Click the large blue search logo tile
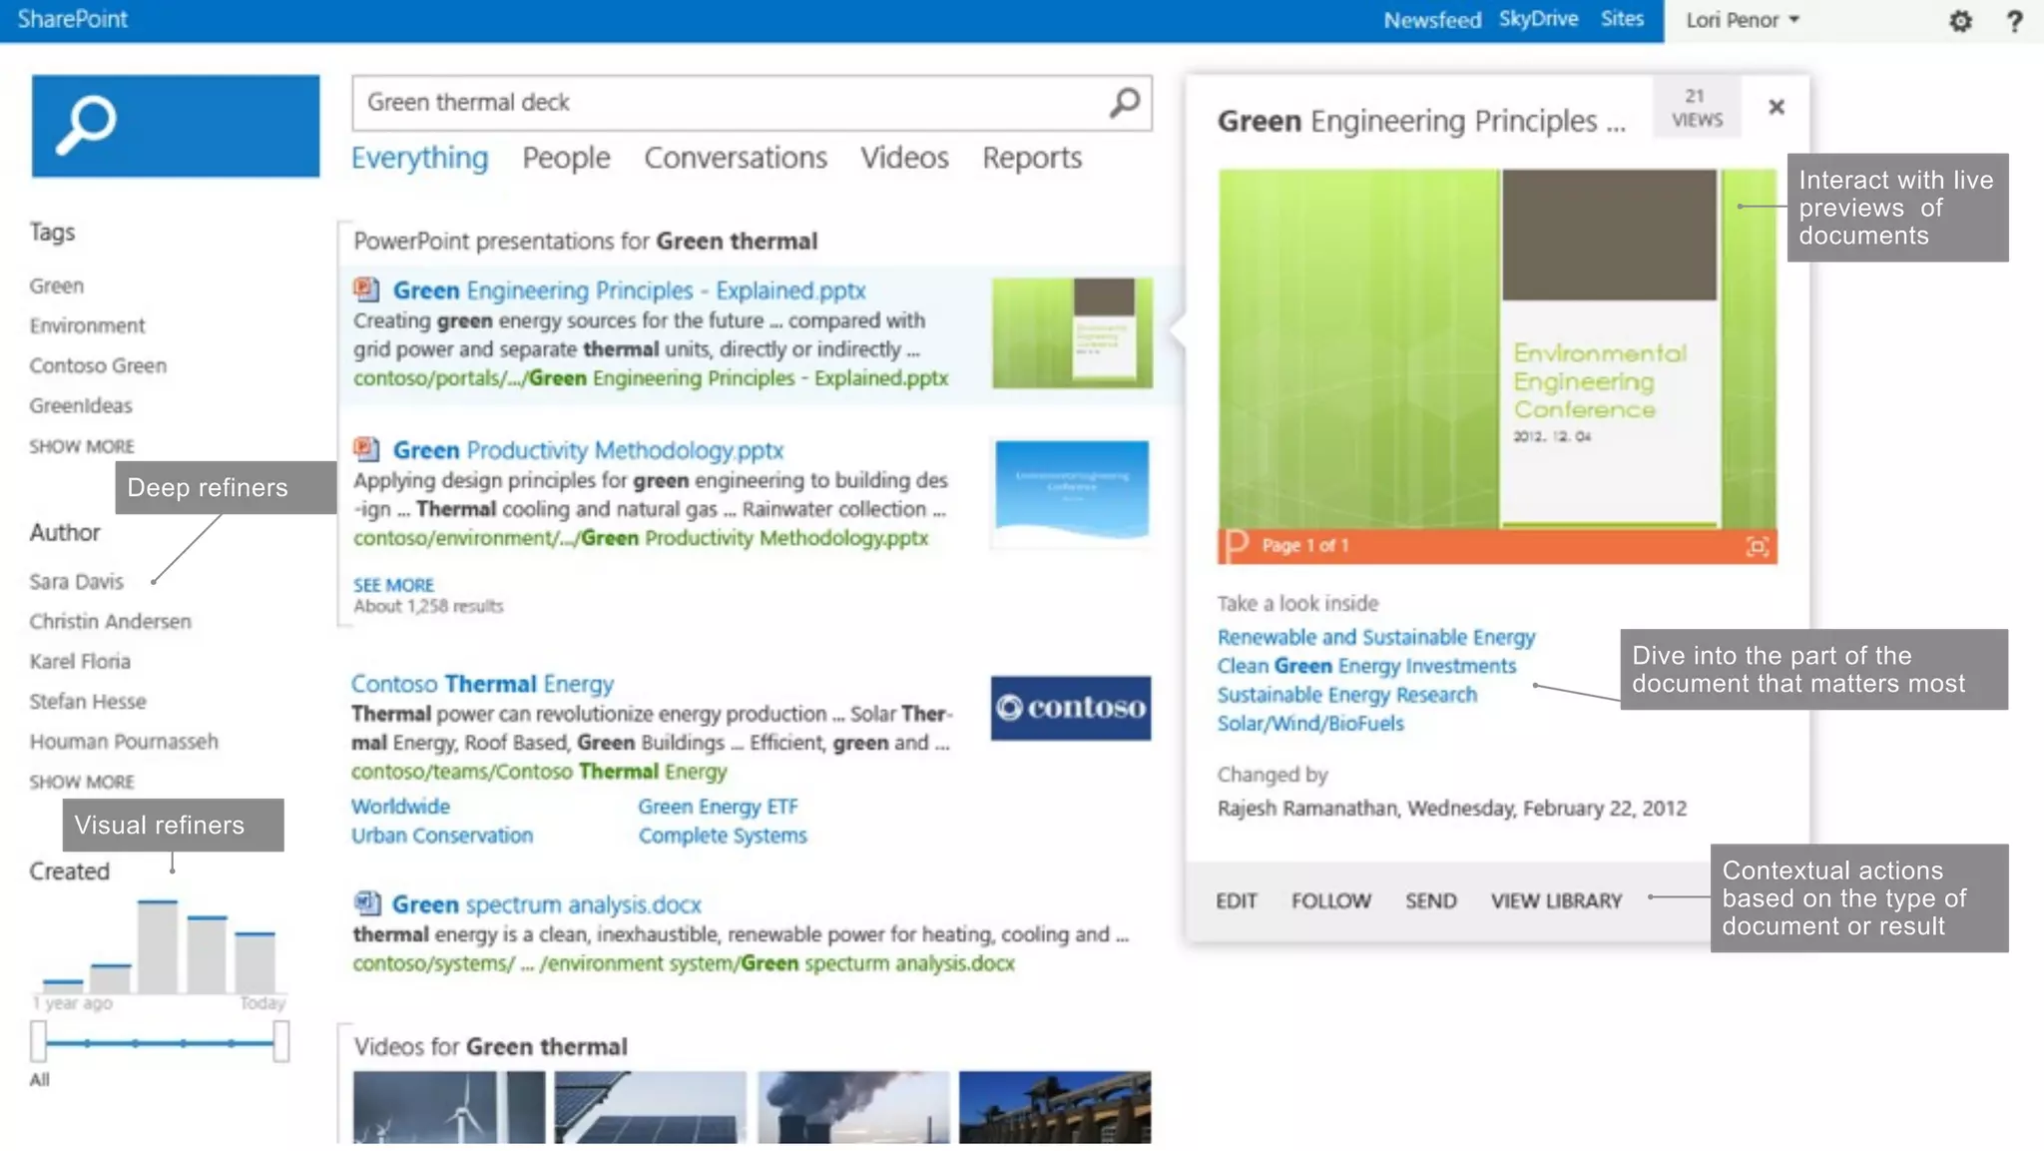Viewport: 2044px width, 1151px height. pos(176,126)
